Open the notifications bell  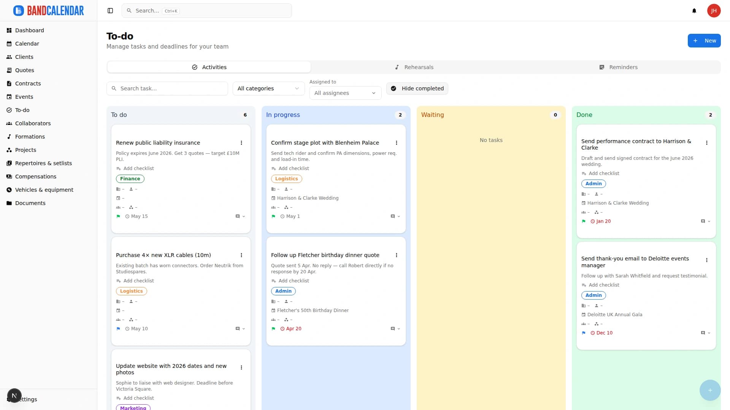[x=694, y=11]
